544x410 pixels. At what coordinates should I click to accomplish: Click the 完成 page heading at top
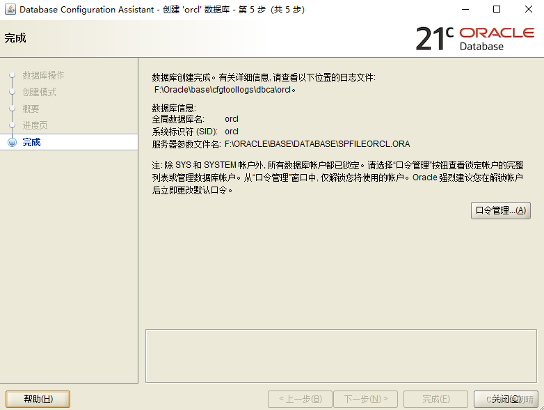click(15, 38)
